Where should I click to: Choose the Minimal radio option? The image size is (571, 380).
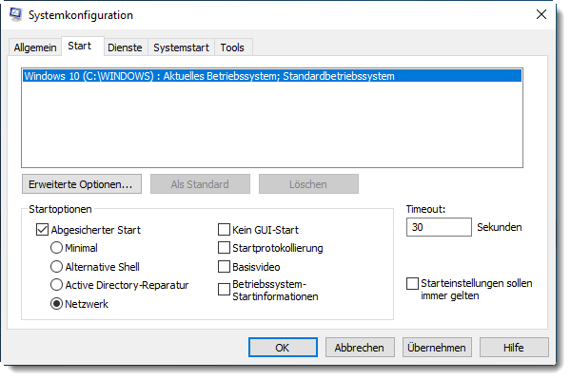pyautogui.click(x=56, y=248)
